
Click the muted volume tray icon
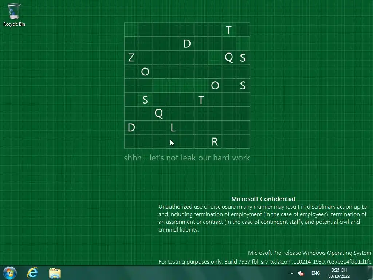click(x=301, y=273)
